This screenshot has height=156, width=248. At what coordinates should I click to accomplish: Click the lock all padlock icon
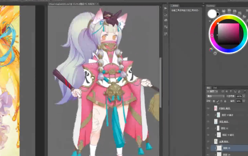click(225, 101)
